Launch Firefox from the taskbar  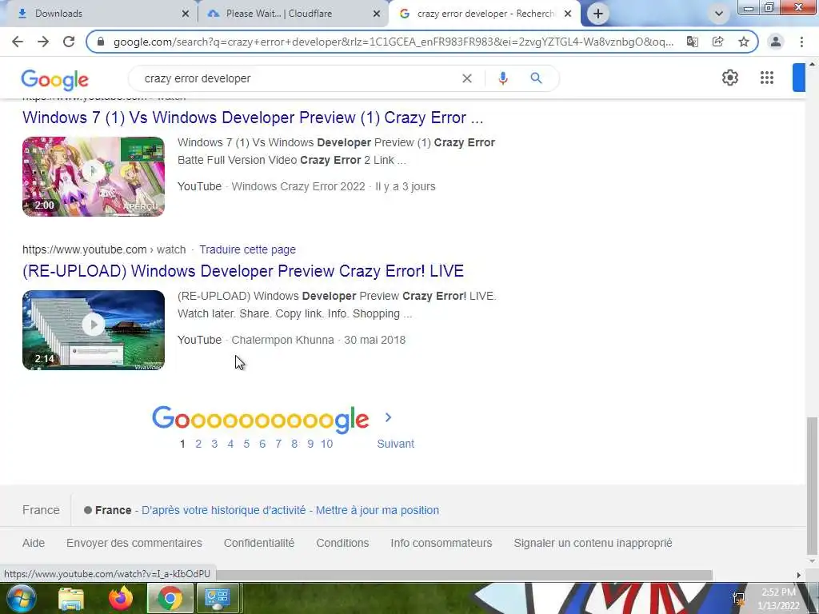click(121, 598)
